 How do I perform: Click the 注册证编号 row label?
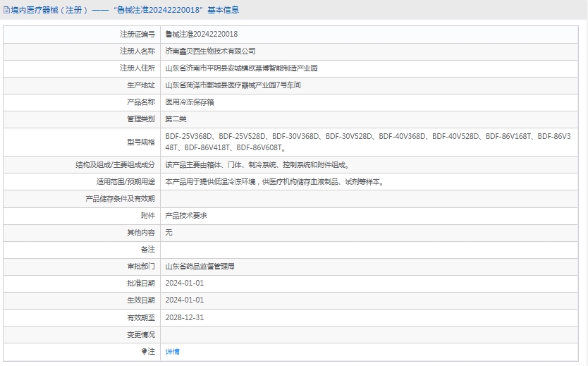pos(137,34)
